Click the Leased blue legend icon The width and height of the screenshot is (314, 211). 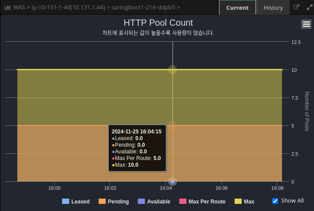[66, 201]
